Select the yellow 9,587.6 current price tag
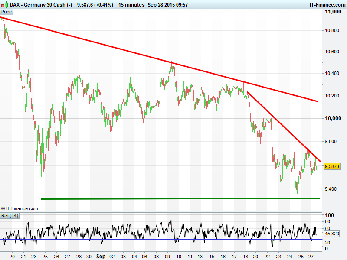The image size is (347, 260). click(x=333, y=166)
